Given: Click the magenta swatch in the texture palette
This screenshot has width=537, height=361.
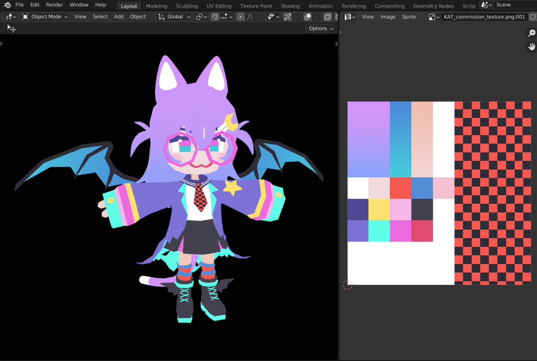Looking at the screenshot, I should [x=401, y=231].
